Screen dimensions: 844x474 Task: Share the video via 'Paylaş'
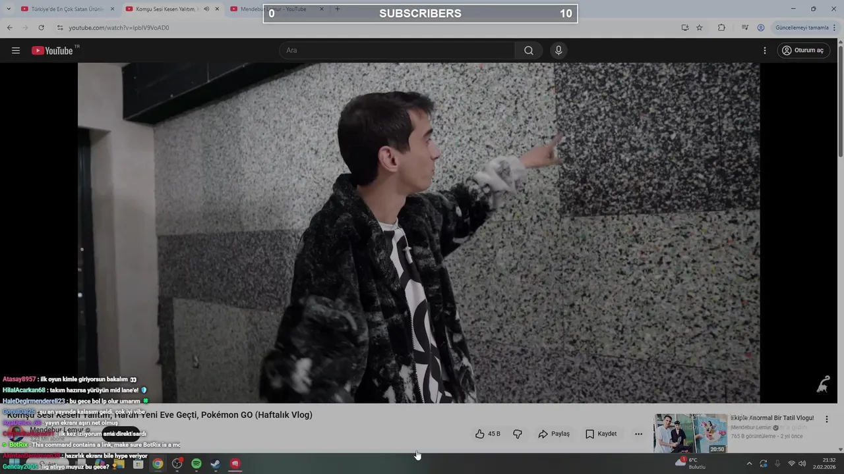point(554,434)
